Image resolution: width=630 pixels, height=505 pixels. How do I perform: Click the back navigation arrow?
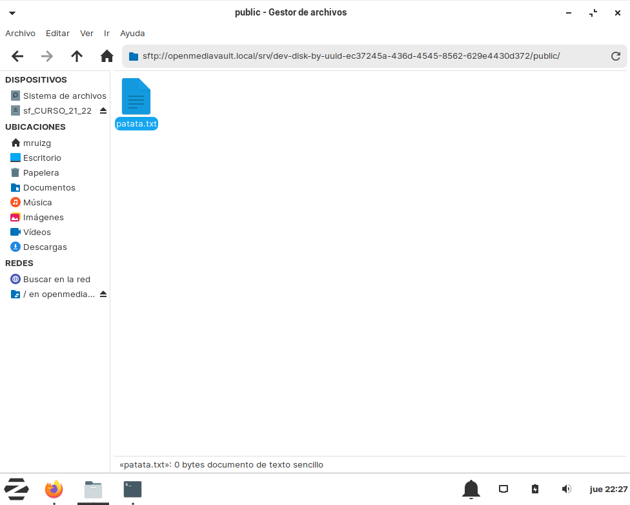[x=17, y=56]
